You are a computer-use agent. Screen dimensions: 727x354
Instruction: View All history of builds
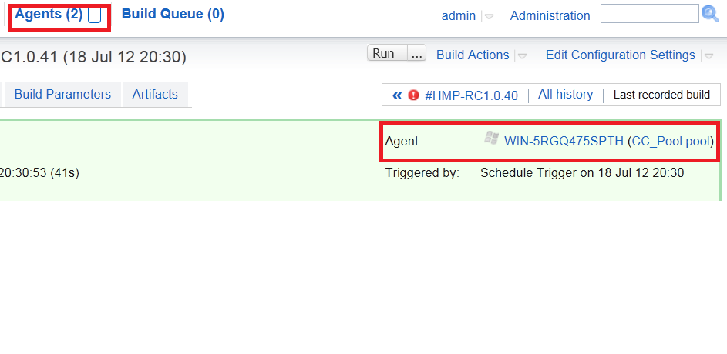point(565,95)
